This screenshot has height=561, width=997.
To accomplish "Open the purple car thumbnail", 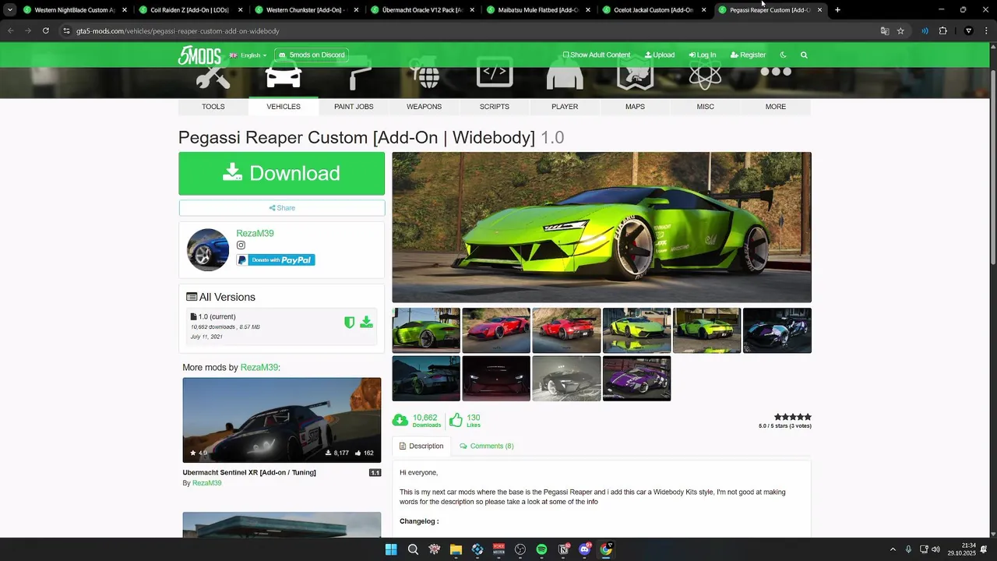I will tap(636, 379).
